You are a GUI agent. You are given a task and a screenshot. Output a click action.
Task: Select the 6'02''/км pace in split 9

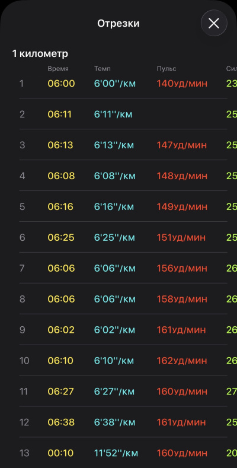pos(115,330)
